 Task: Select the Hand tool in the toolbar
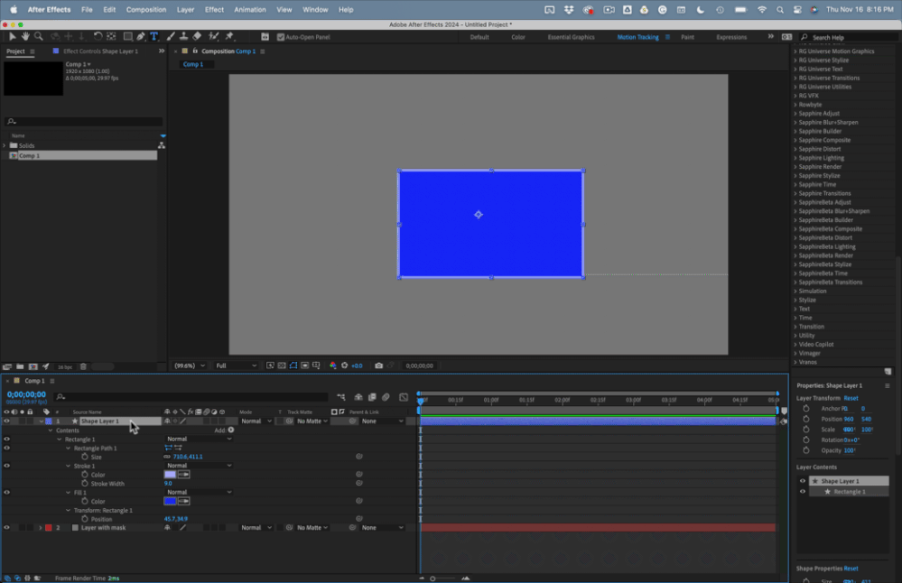pyautogui.click(x=26, y=37)
